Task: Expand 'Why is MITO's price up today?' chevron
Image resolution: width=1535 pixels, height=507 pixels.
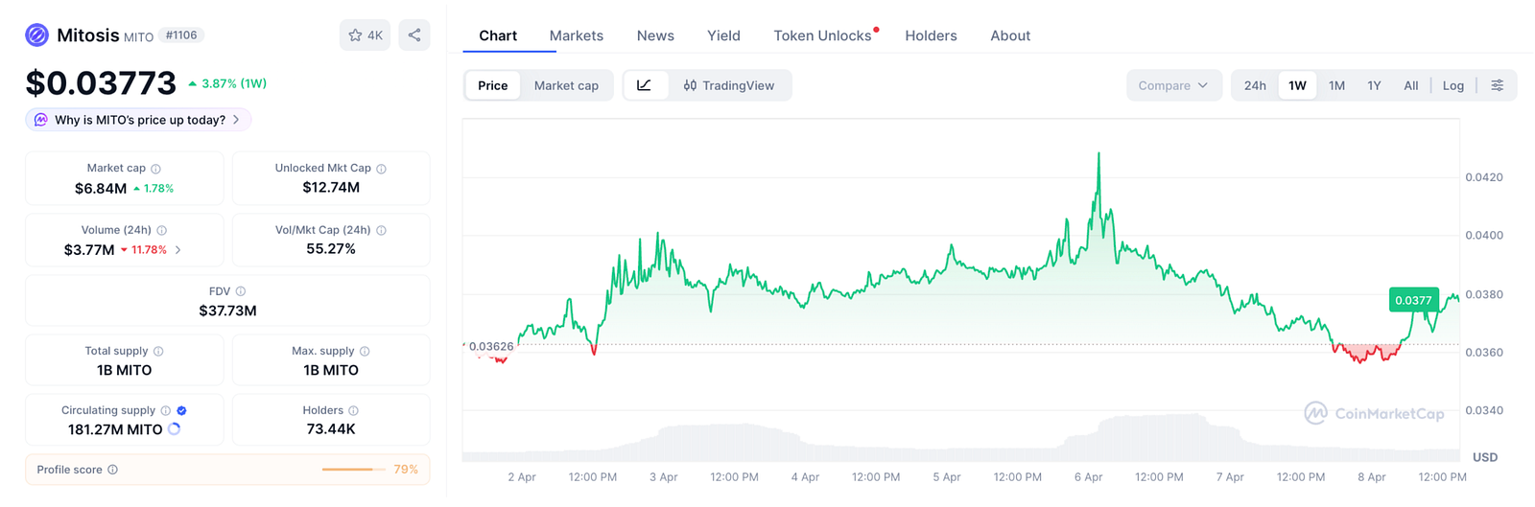Action: click(x=236, y=120)
